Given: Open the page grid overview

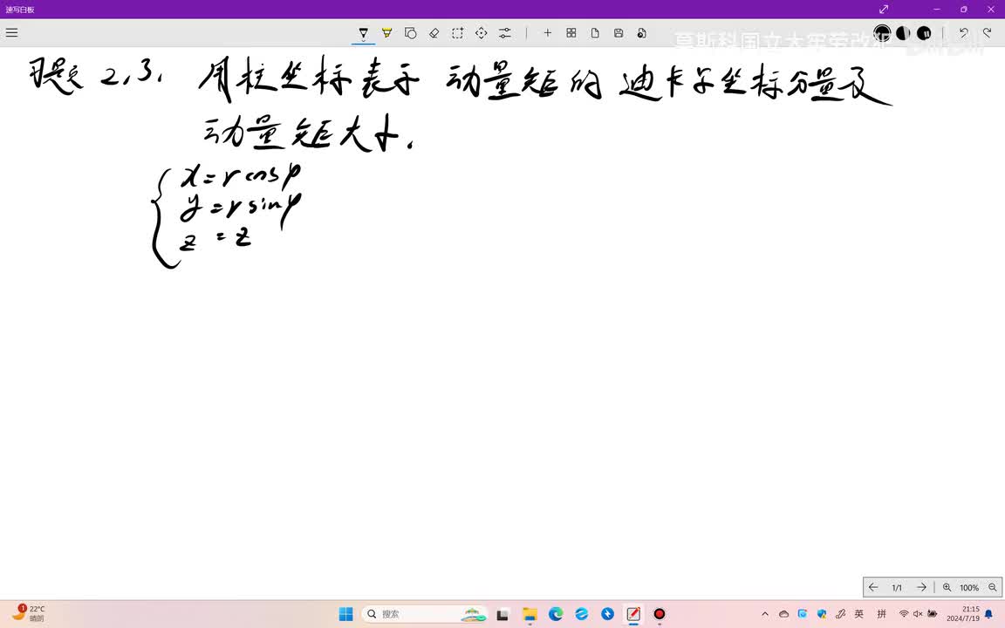Looking at the screenshot, I should coord(571,32).
